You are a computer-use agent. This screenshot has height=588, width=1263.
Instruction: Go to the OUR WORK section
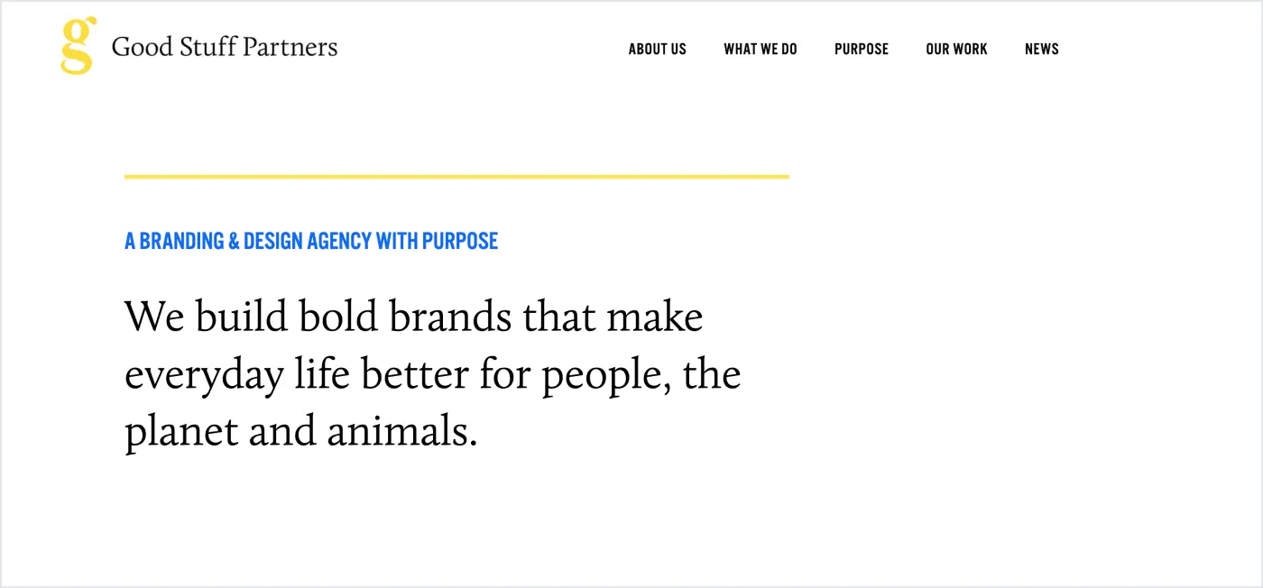coord(956,50)
